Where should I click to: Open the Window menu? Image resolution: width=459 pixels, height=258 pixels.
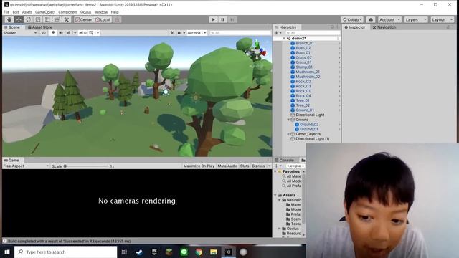tap(101, 12)
